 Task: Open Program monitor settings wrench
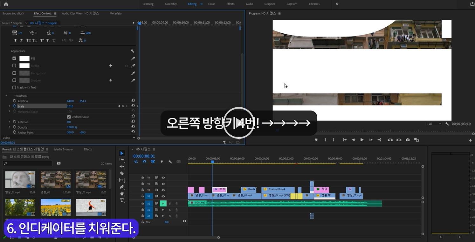pos(447,124)
